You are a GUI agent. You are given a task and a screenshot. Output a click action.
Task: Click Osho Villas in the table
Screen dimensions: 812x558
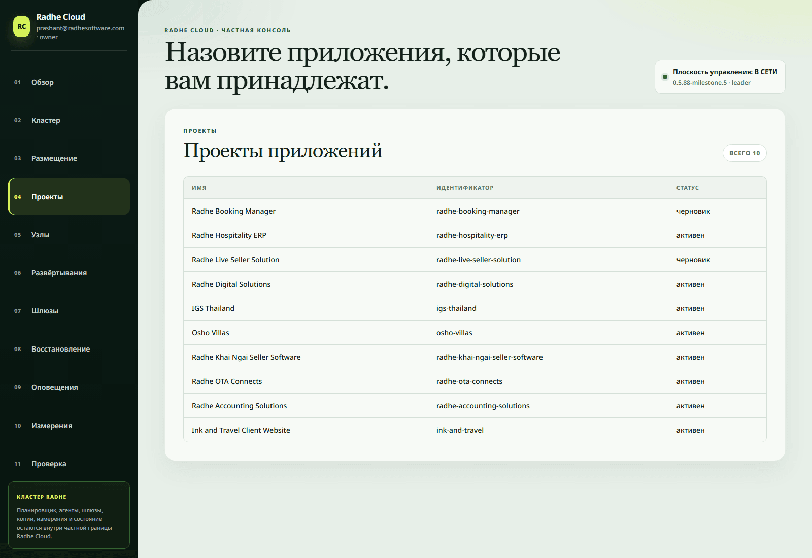[x=211, y=333]
